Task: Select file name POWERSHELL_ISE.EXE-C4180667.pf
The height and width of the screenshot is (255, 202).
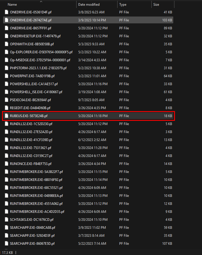Action: click(x=36, y=92)
